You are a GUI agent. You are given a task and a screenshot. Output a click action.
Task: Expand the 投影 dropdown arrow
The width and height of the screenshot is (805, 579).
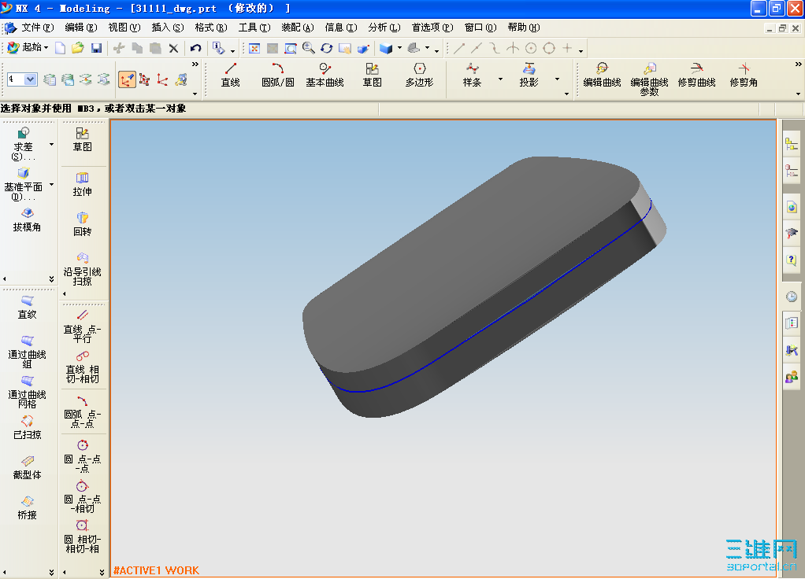point(557,79)
